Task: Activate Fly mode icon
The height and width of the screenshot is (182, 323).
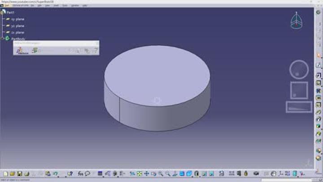Action: pos(132,174)
